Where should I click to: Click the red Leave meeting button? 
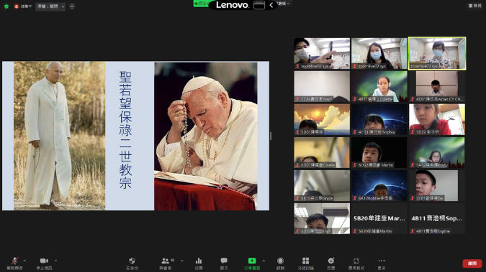(x=472, y=263)
